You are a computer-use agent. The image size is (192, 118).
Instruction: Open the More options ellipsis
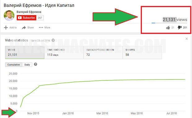(x=41, y=27)
